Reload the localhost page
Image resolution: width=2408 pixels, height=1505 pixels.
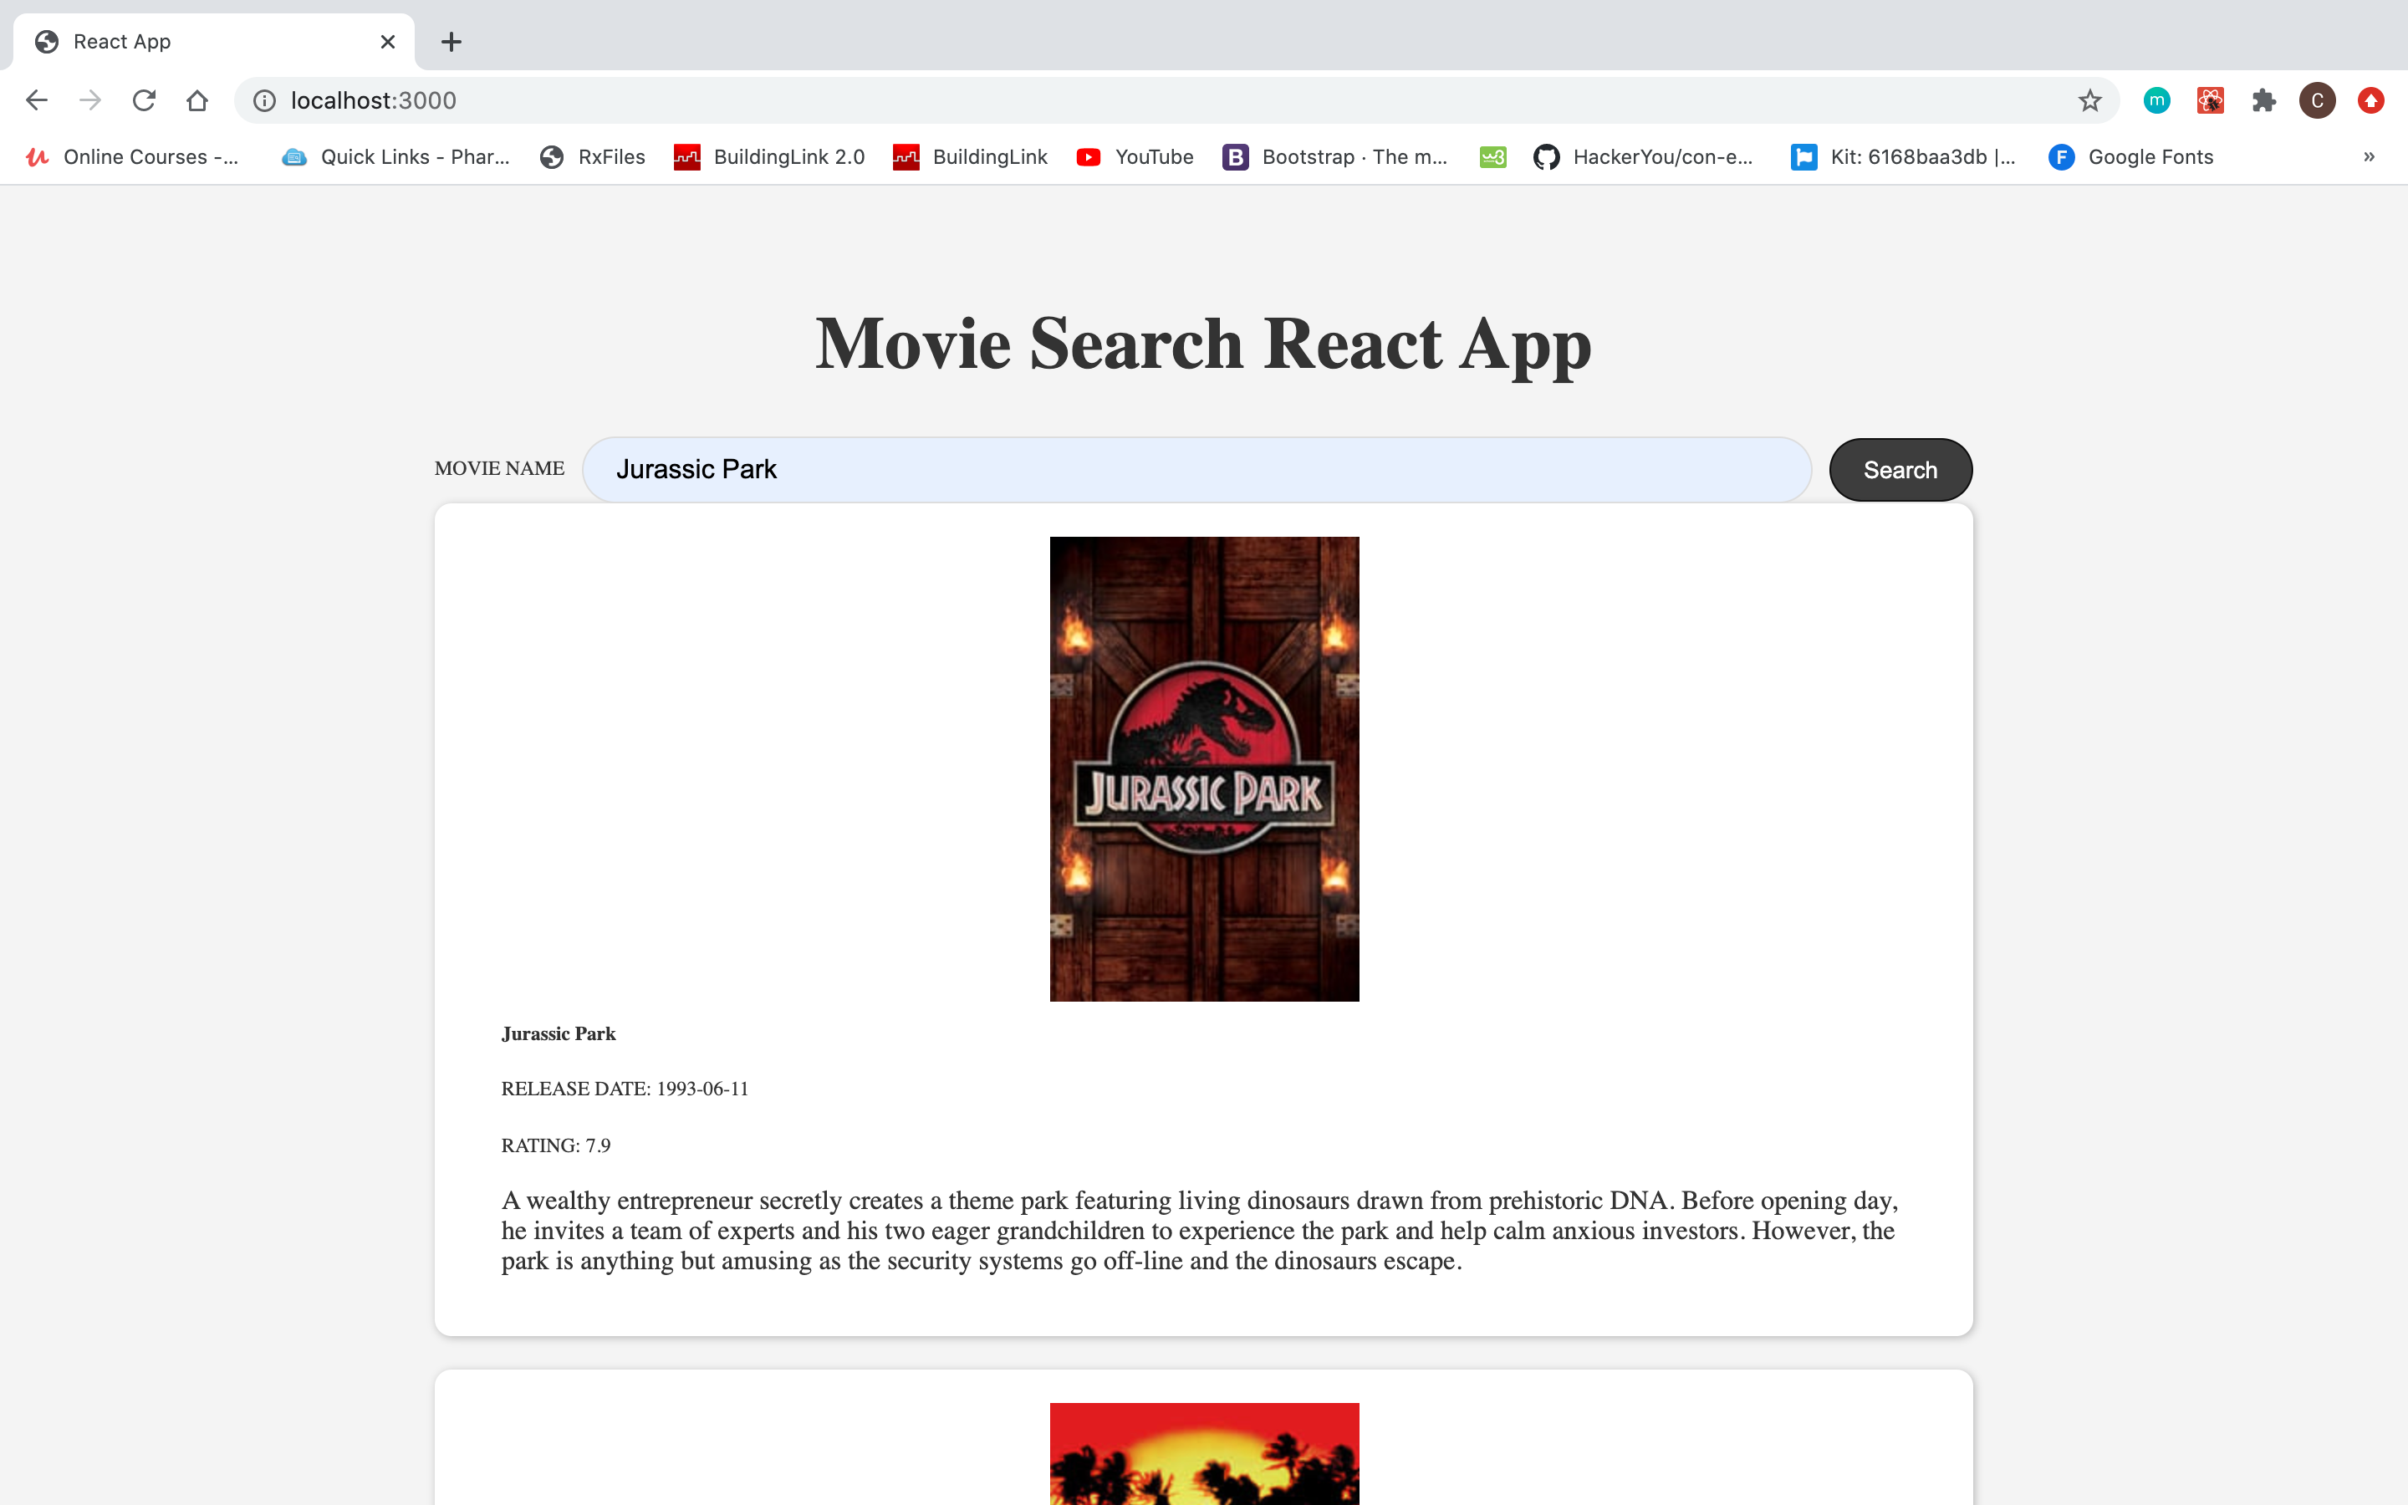[145, 100]
